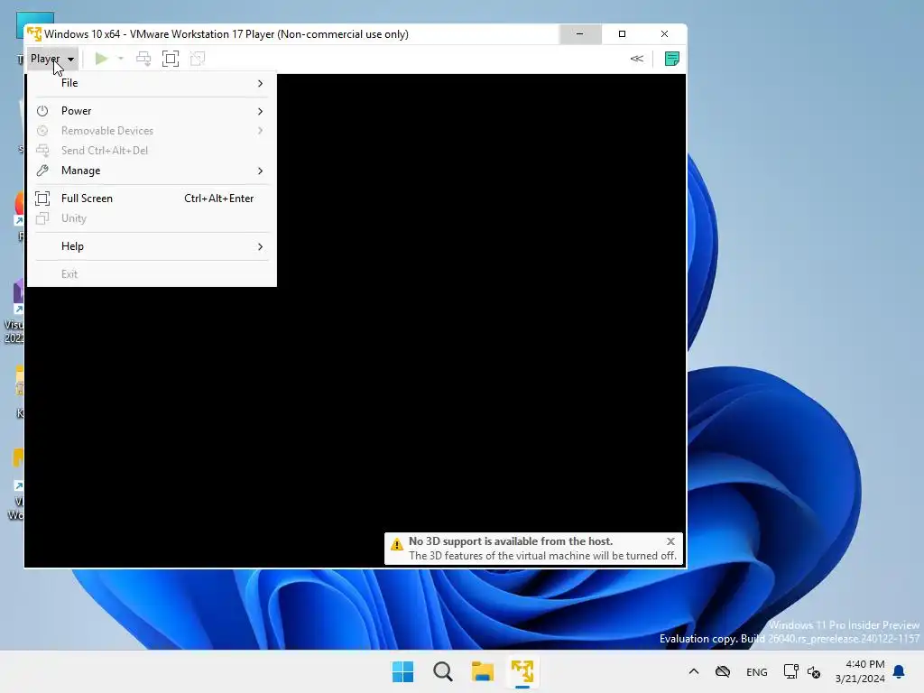
Task: Dismiss the No 3D support notification
Action: click(x=670, y=541)
